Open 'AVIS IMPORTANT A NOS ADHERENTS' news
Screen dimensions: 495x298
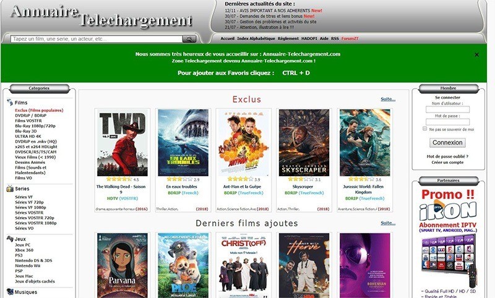275,11
